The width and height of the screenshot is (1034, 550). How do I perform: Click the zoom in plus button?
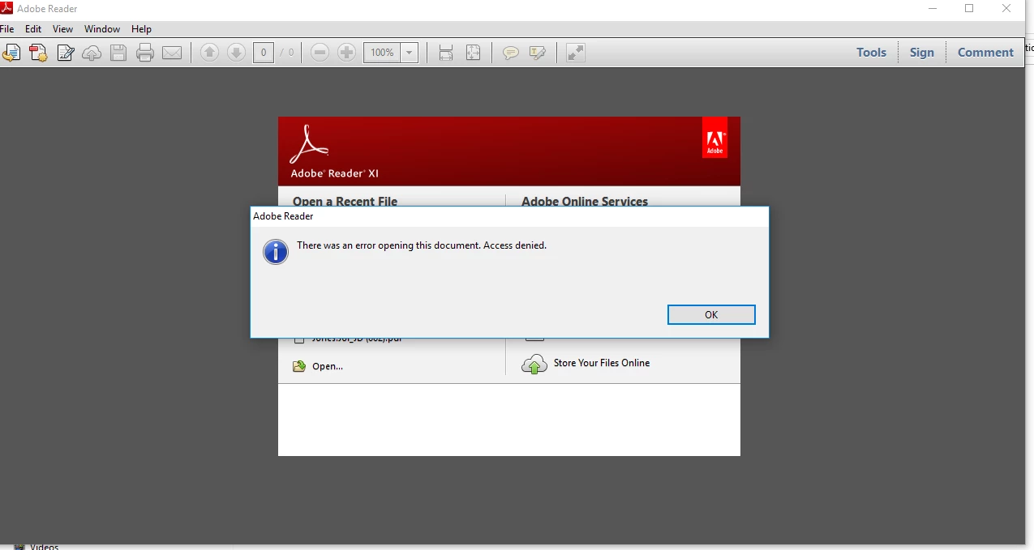coord(347,53)
